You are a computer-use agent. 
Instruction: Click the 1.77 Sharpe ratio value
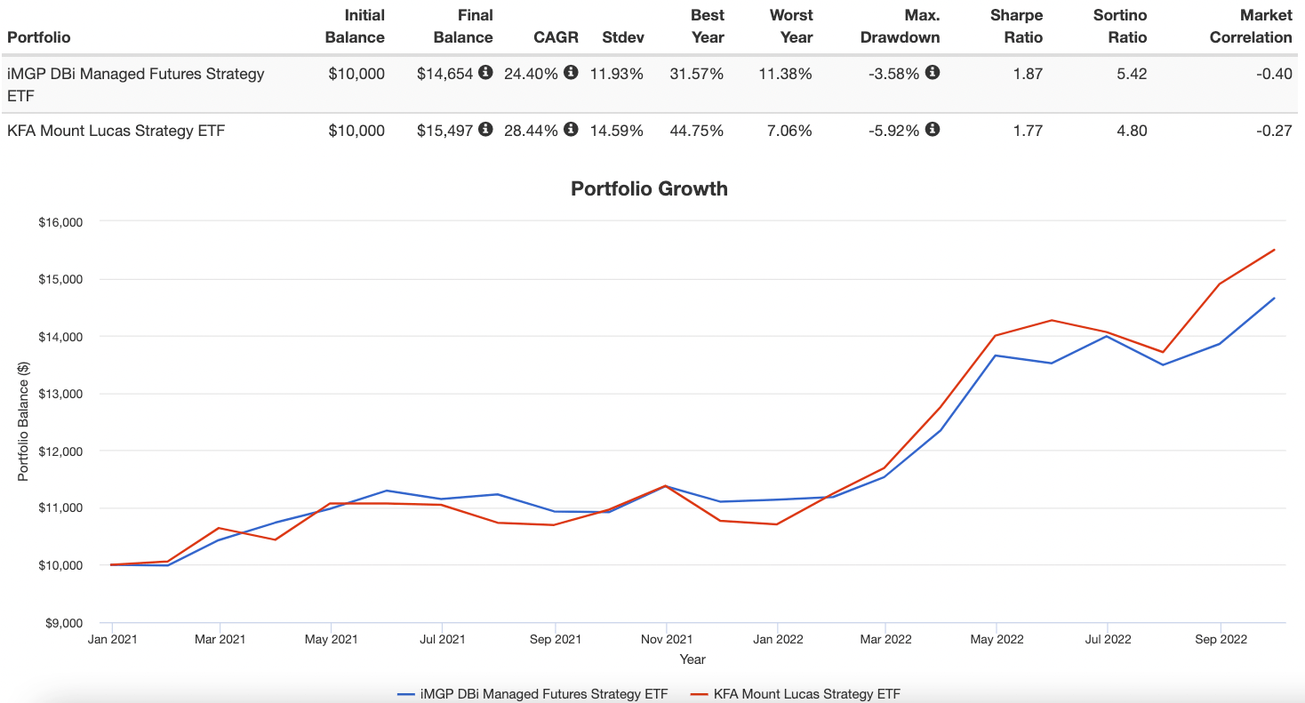pyautogui.click(x=1029, y=131)
